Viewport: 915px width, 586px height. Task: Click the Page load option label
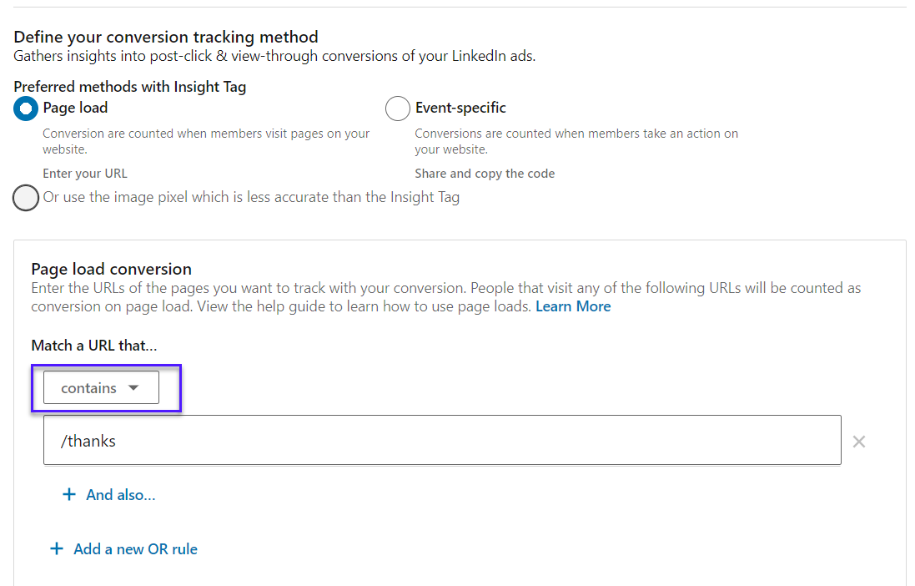pos(75,108)
